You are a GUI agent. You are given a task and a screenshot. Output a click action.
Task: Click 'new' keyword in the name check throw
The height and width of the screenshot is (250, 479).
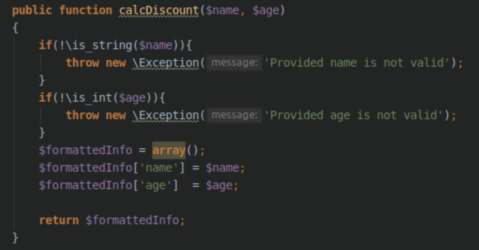point(116,63)
